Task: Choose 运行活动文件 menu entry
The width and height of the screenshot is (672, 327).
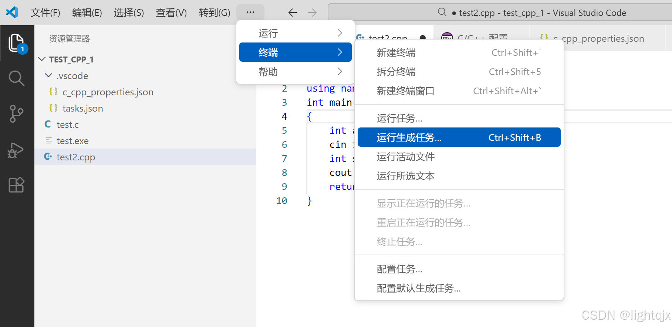Action: (459, 157)
